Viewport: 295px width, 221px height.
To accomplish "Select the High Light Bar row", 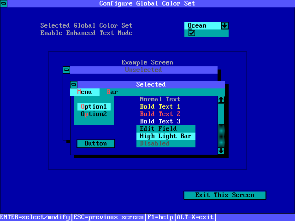I will pyautogui.click(x=165, y=136).
